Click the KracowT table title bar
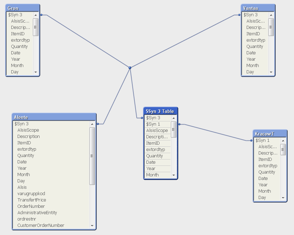 click(x=270, y=134)
